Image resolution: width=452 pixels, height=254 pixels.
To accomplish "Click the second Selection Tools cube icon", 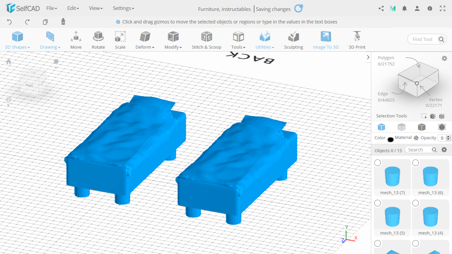I will tap(433, 116).
